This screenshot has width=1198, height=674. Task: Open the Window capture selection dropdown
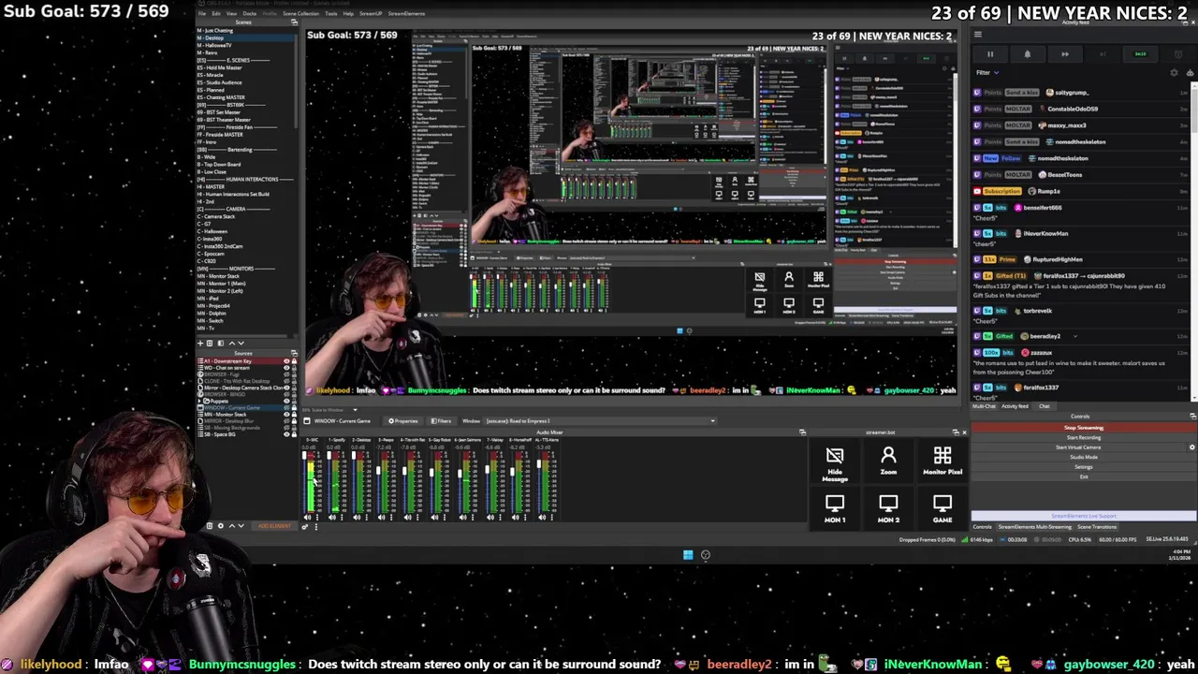[x=599, y=420]
